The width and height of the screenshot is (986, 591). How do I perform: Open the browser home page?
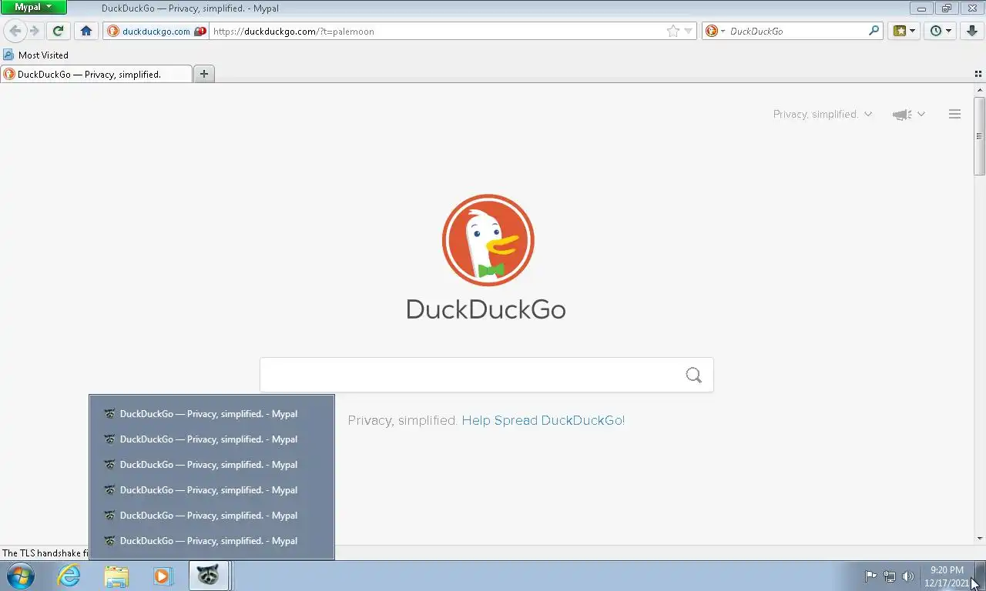pyautogui.click(x=86, y=31)
